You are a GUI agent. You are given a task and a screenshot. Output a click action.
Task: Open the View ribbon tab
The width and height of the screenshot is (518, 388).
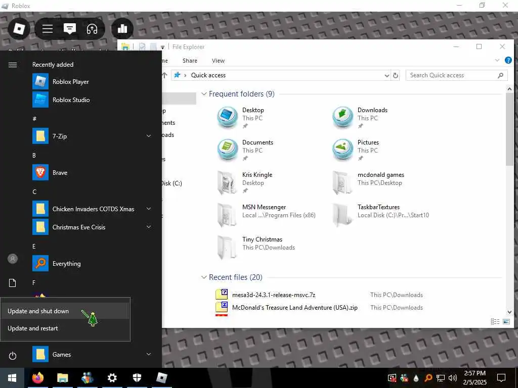219,61
